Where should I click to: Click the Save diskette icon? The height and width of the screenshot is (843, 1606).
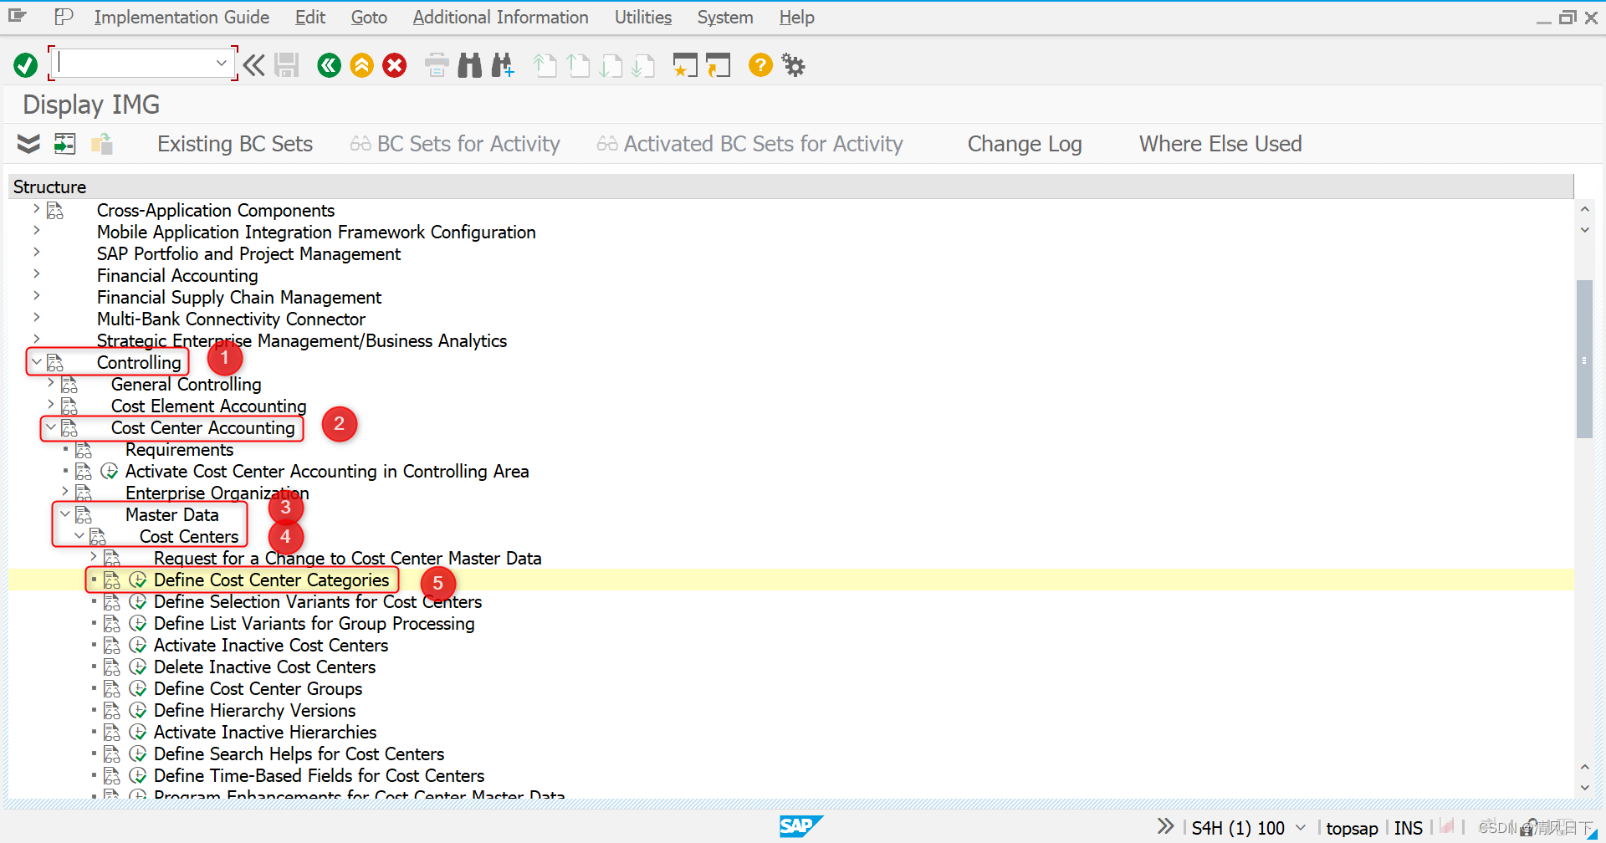(x=287, y=65)
